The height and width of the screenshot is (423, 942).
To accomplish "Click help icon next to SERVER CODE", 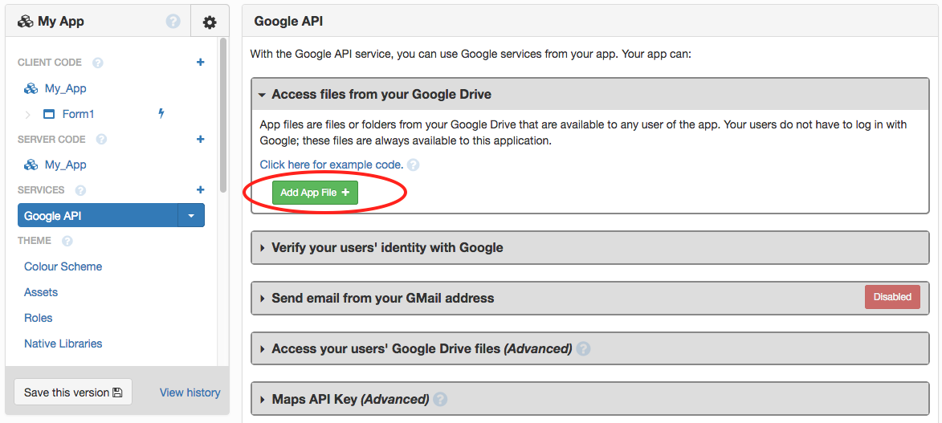I will (x=101, y=140).
